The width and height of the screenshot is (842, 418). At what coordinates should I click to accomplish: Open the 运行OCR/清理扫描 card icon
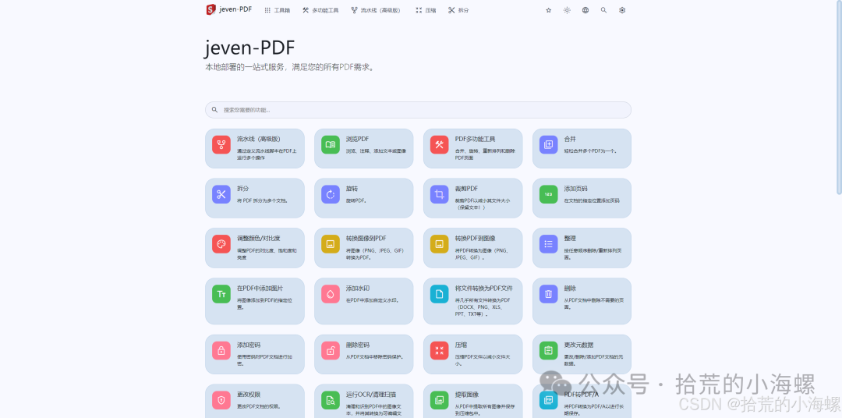pyautogui.click(x=331, y=400)
